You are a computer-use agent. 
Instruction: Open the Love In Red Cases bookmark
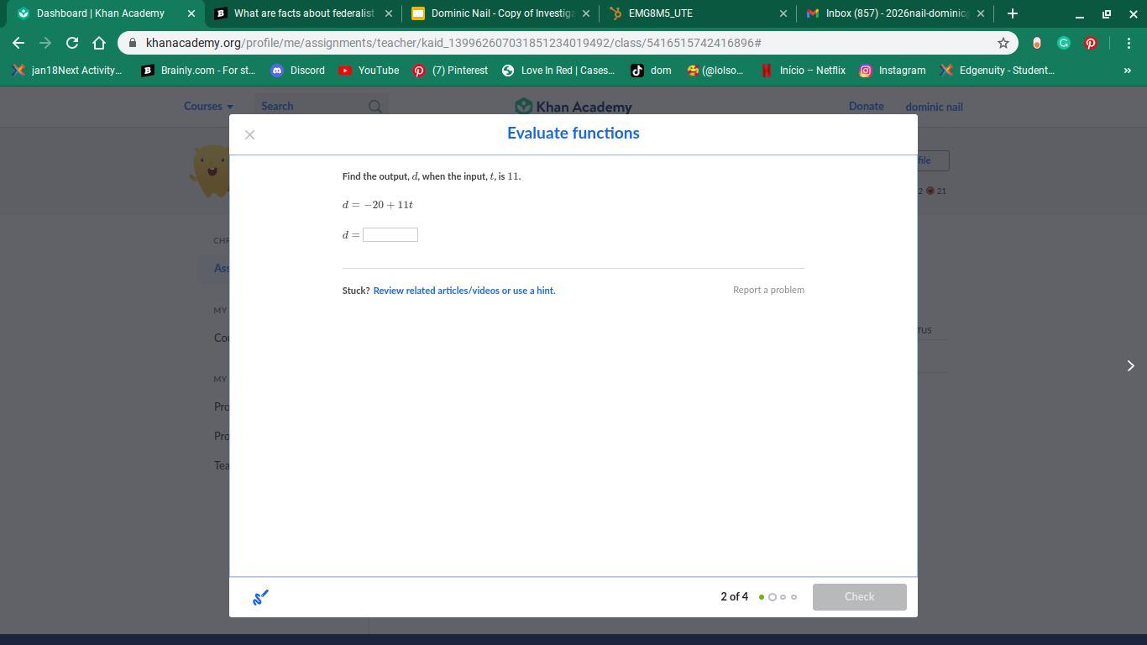point(558,71)
